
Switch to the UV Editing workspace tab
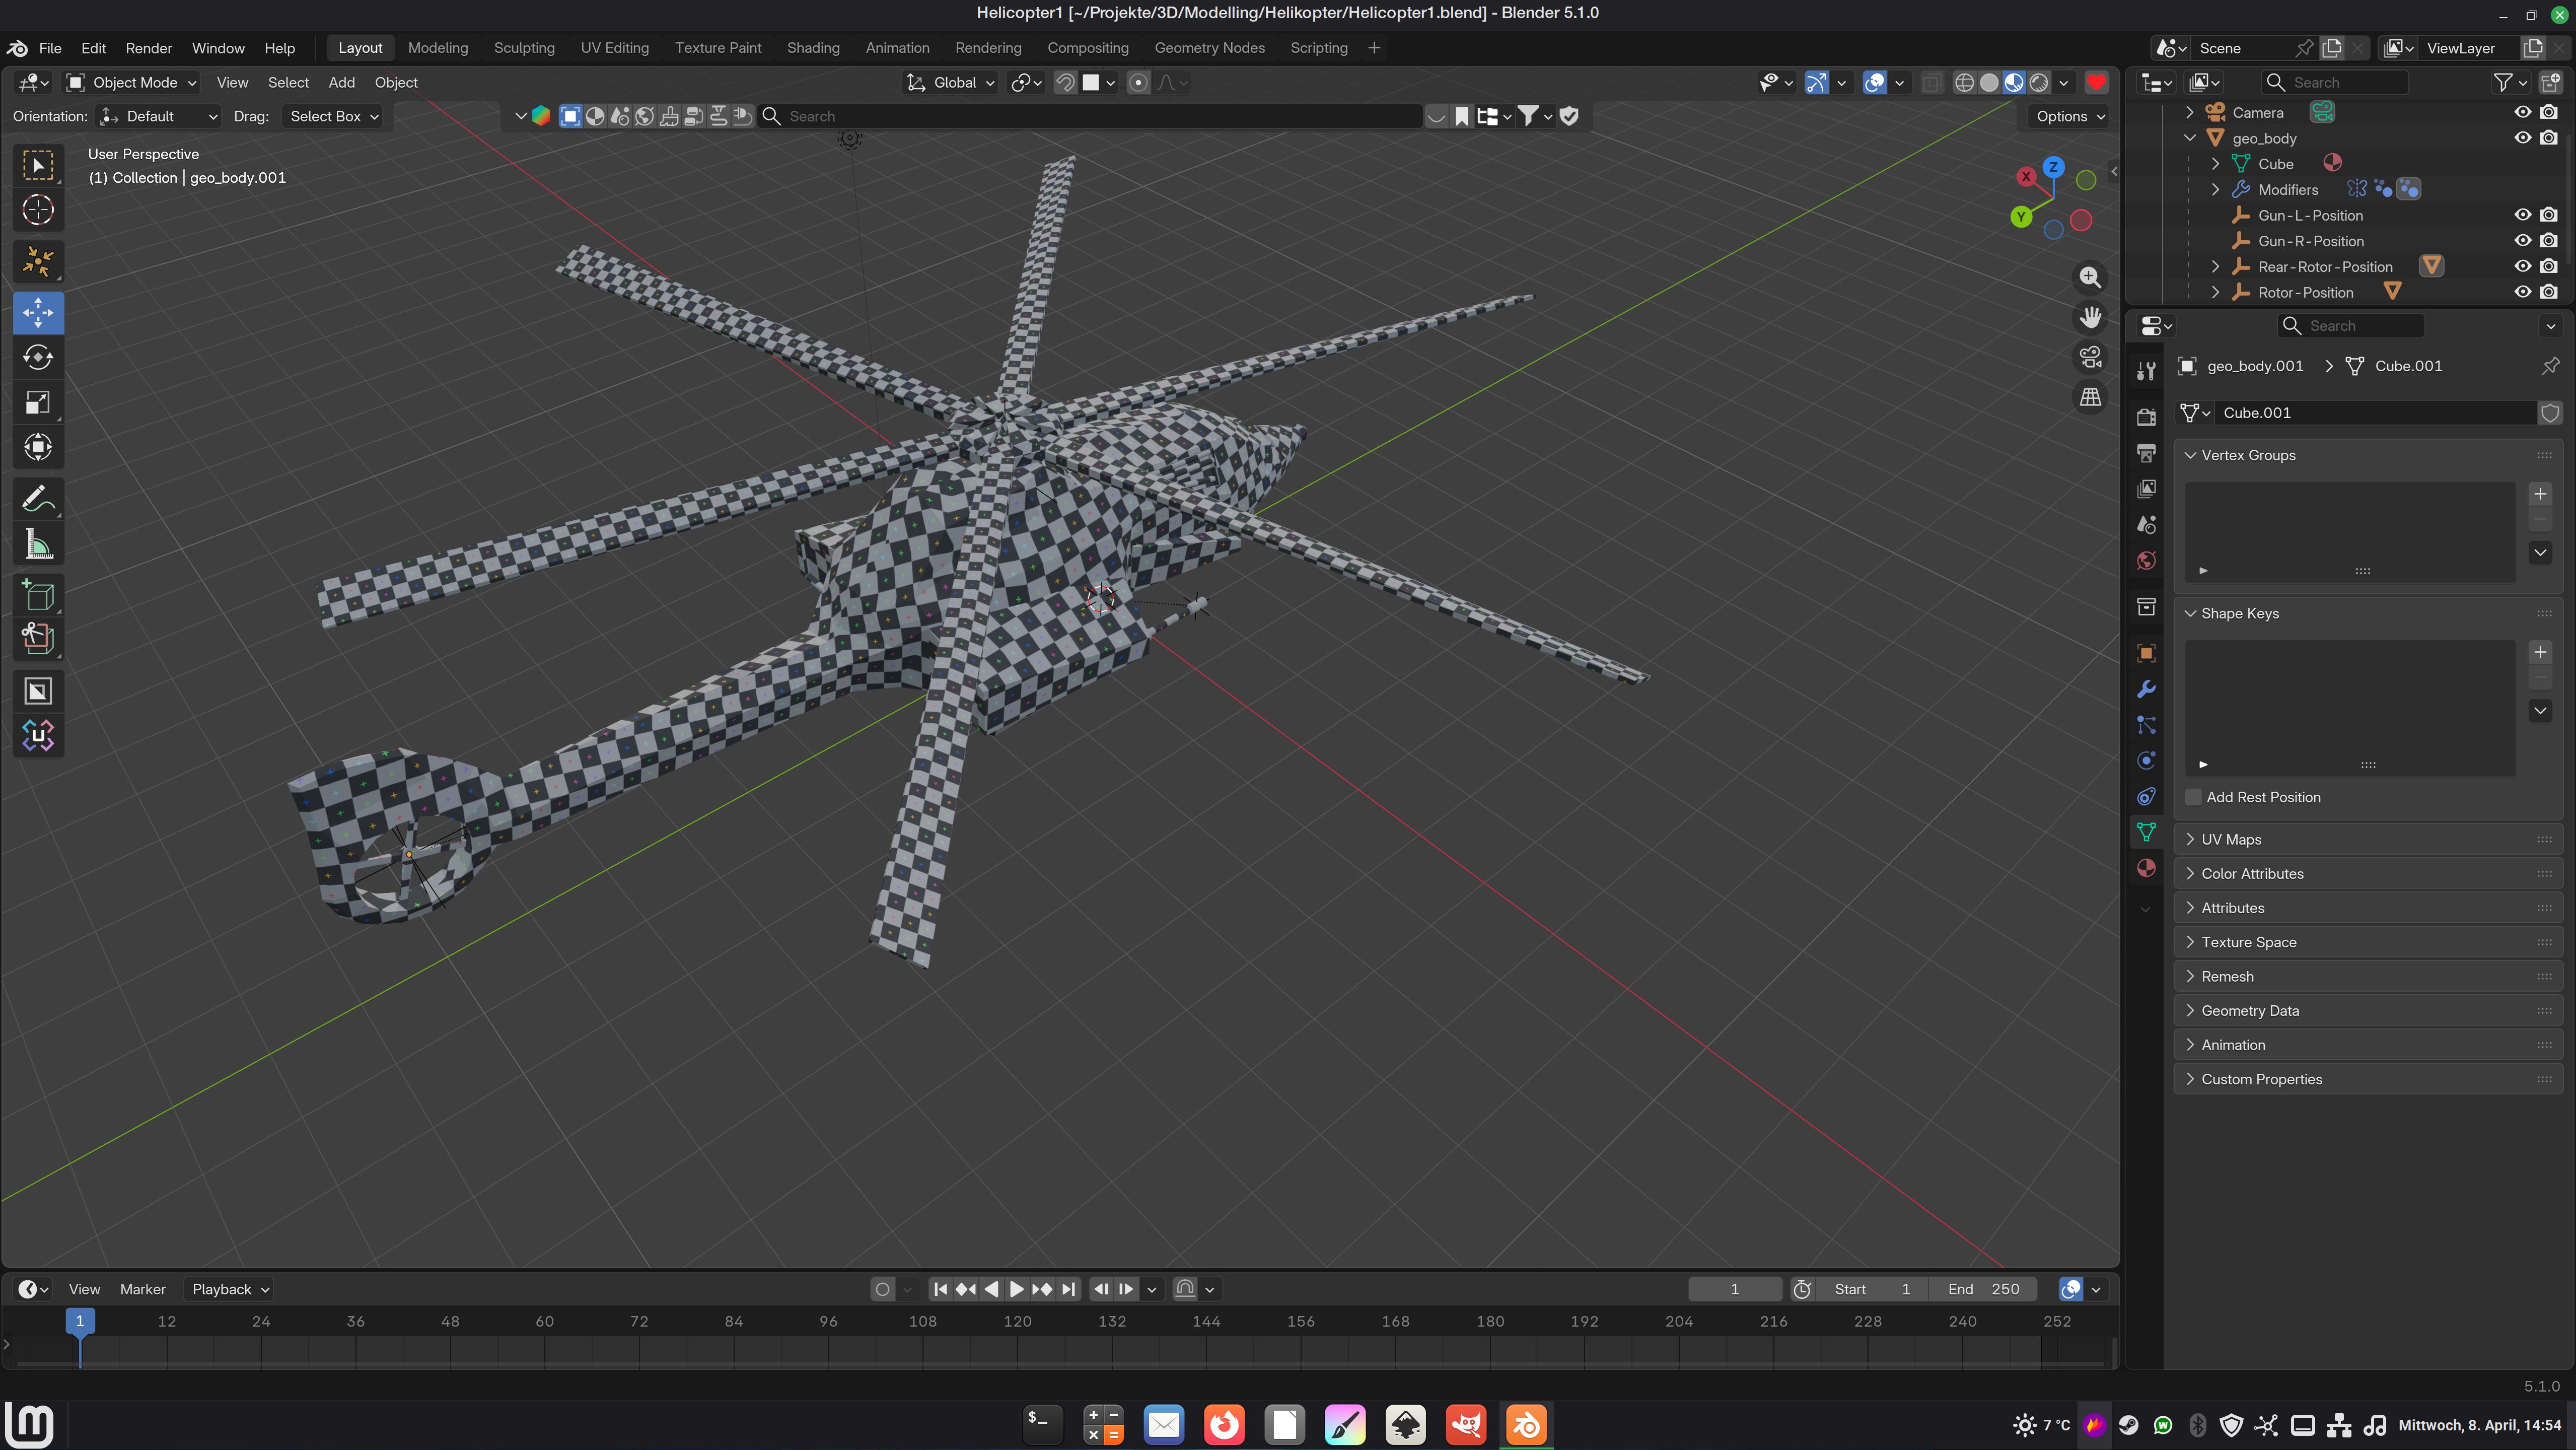tap(615, 48)
